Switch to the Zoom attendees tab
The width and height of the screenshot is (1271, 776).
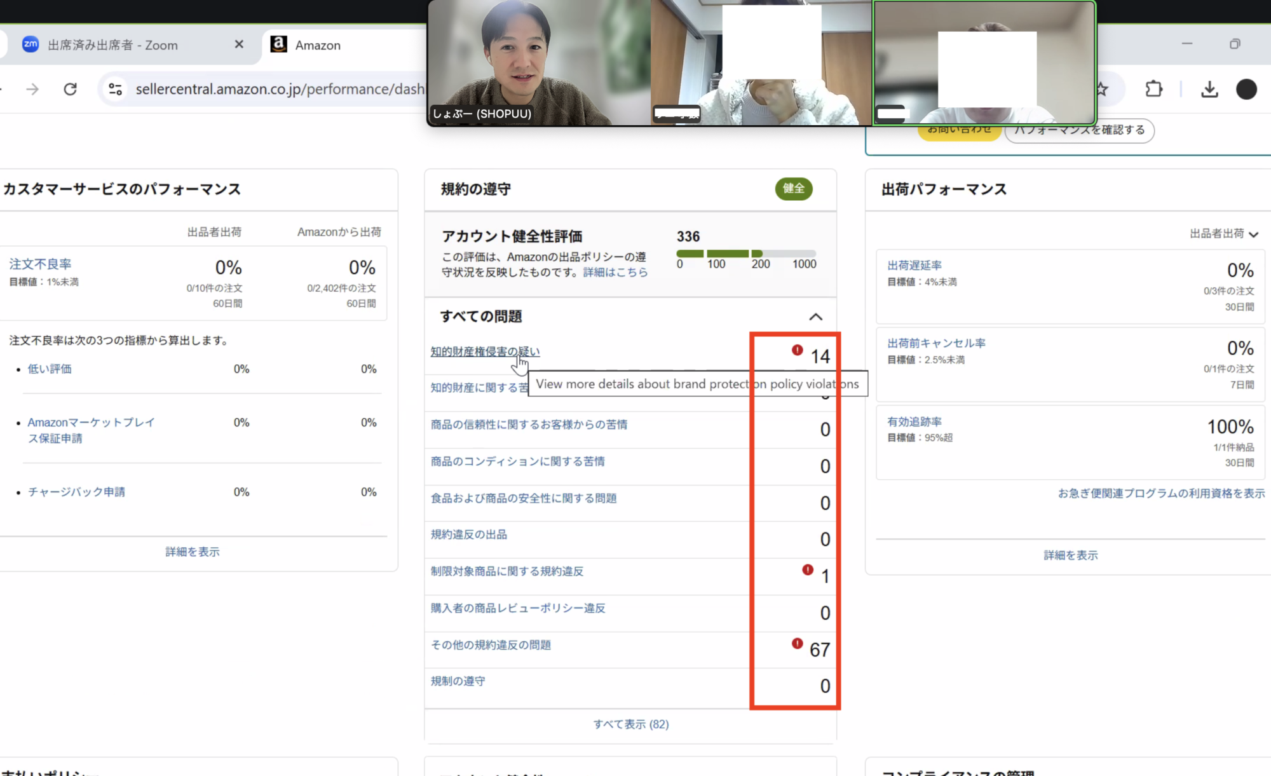click(x=112, y=45)
